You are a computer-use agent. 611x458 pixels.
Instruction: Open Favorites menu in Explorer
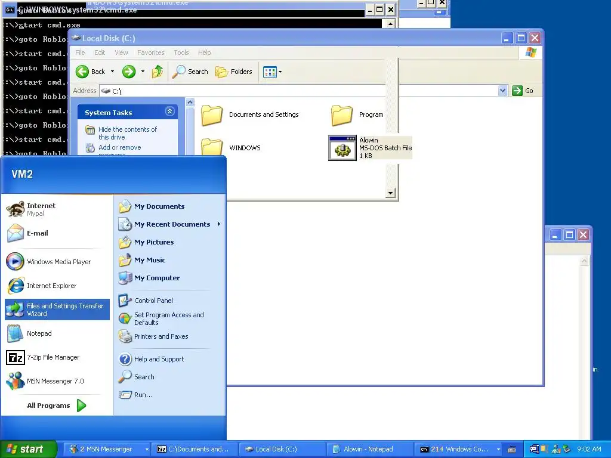[151, 52]
